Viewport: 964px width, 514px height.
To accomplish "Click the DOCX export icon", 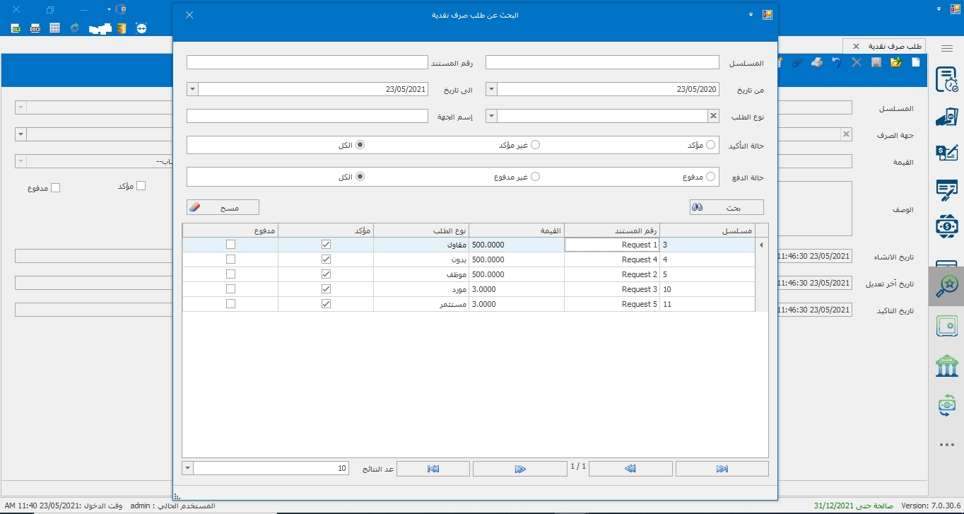I will click(x=35, y=28).
